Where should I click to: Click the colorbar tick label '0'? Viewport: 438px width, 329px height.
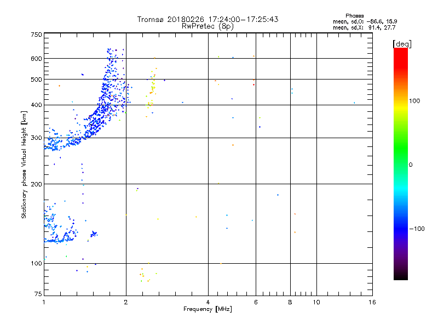click(x=410, y=165)
